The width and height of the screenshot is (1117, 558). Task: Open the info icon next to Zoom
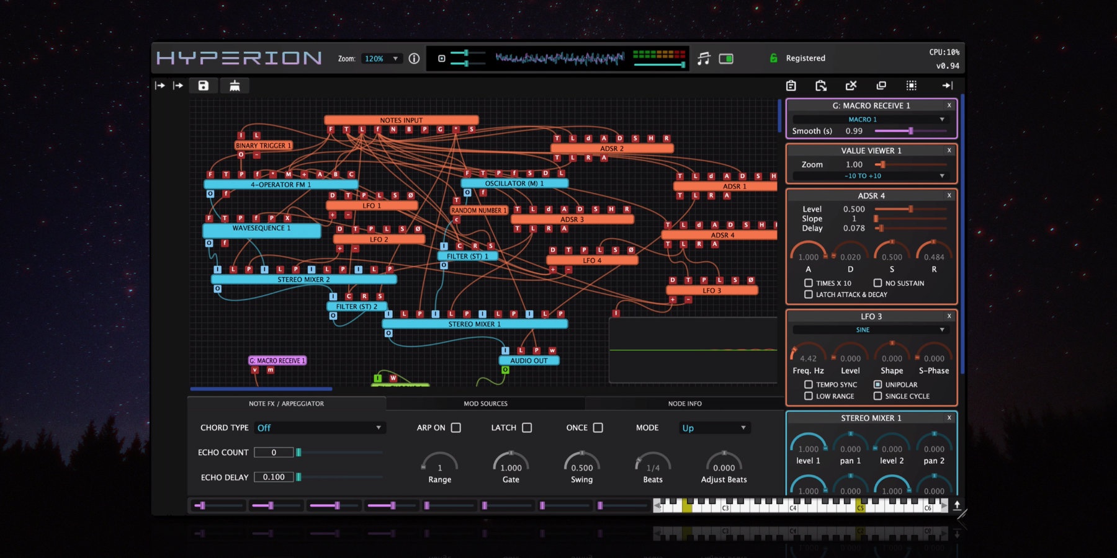(414, 58)
